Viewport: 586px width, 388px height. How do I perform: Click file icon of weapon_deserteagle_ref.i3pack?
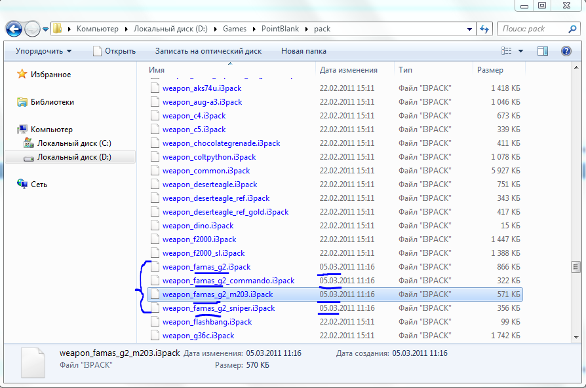[155, 198]
